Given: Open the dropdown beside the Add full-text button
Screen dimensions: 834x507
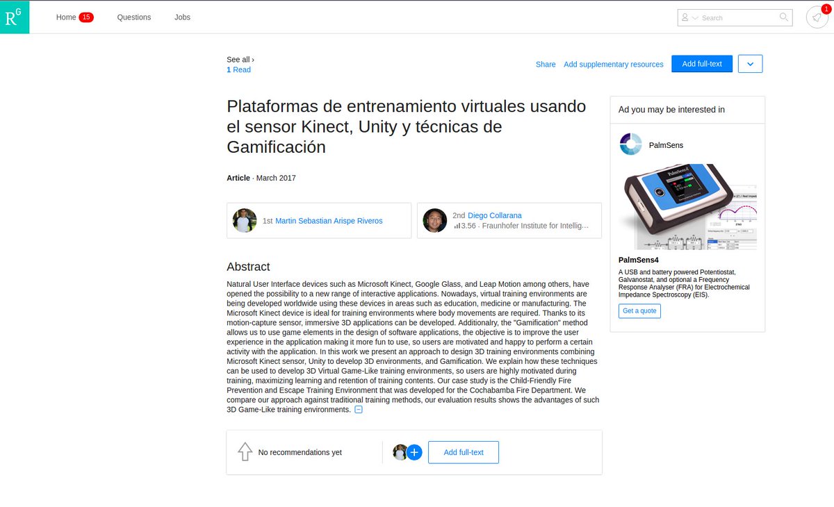Looking at the screenshot, I should [750, 64].
